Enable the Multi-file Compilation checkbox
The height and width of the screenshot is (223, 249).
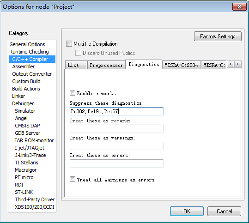(x=69, y=44)
